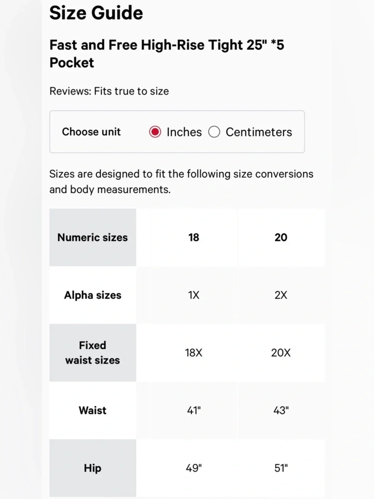Click the 41" waist measurement cell
The image size is (374, 499).
(x=194, y=410)
